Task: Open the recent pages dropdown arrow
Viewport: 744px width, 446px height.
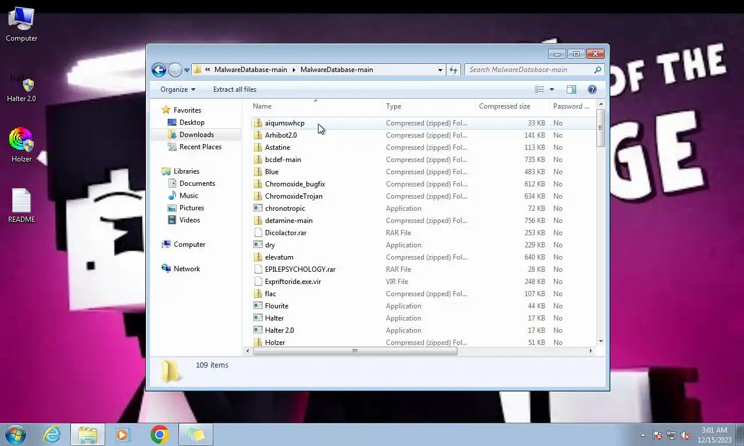Action: pyautogui.click(x=187, y=70)
